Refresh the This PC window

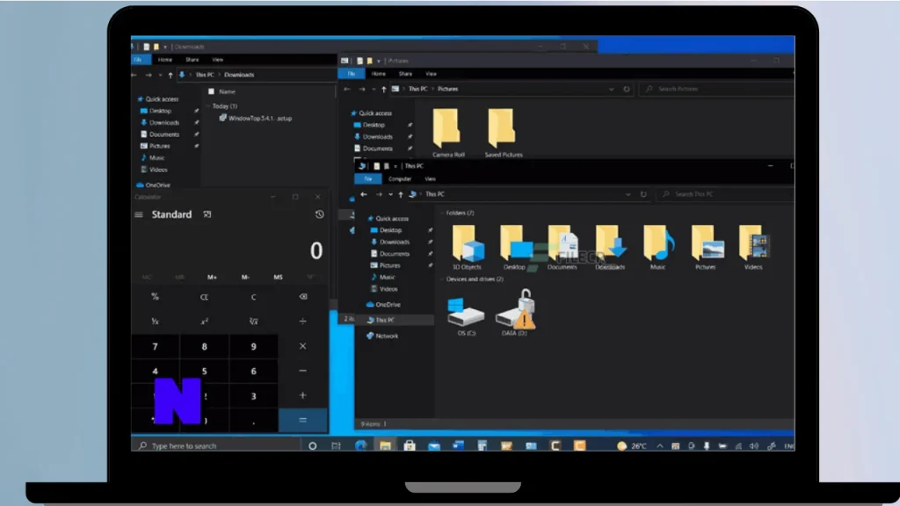click(642, 194)
